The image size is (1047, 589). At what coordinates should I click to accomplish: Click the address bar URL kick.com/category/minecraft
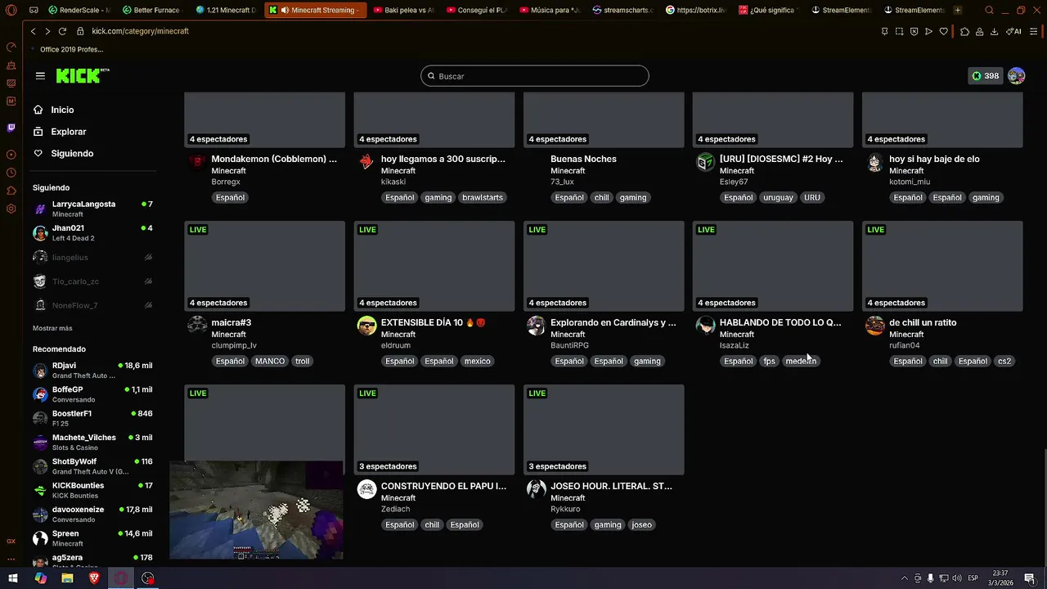(x=140, y=31)
